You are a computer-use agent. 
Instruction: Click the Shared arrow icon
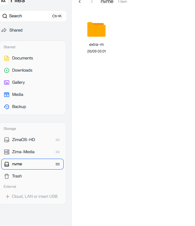[4, 30]
